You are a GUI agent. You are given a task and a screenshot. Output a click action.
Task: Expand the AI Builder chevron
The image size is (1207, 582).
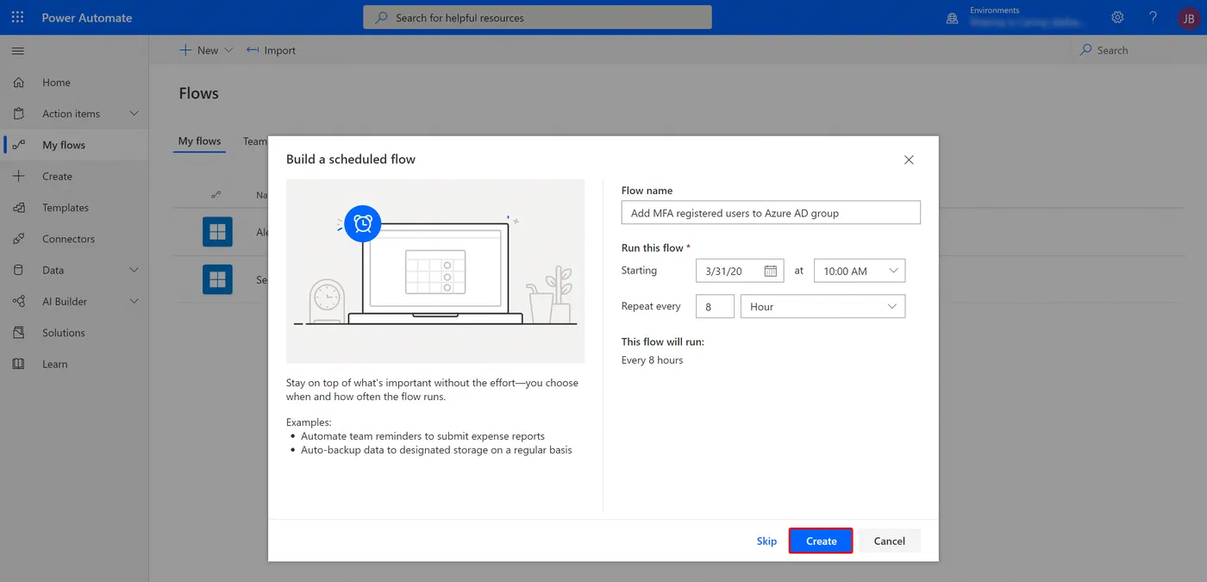click(x=134, y=302)
